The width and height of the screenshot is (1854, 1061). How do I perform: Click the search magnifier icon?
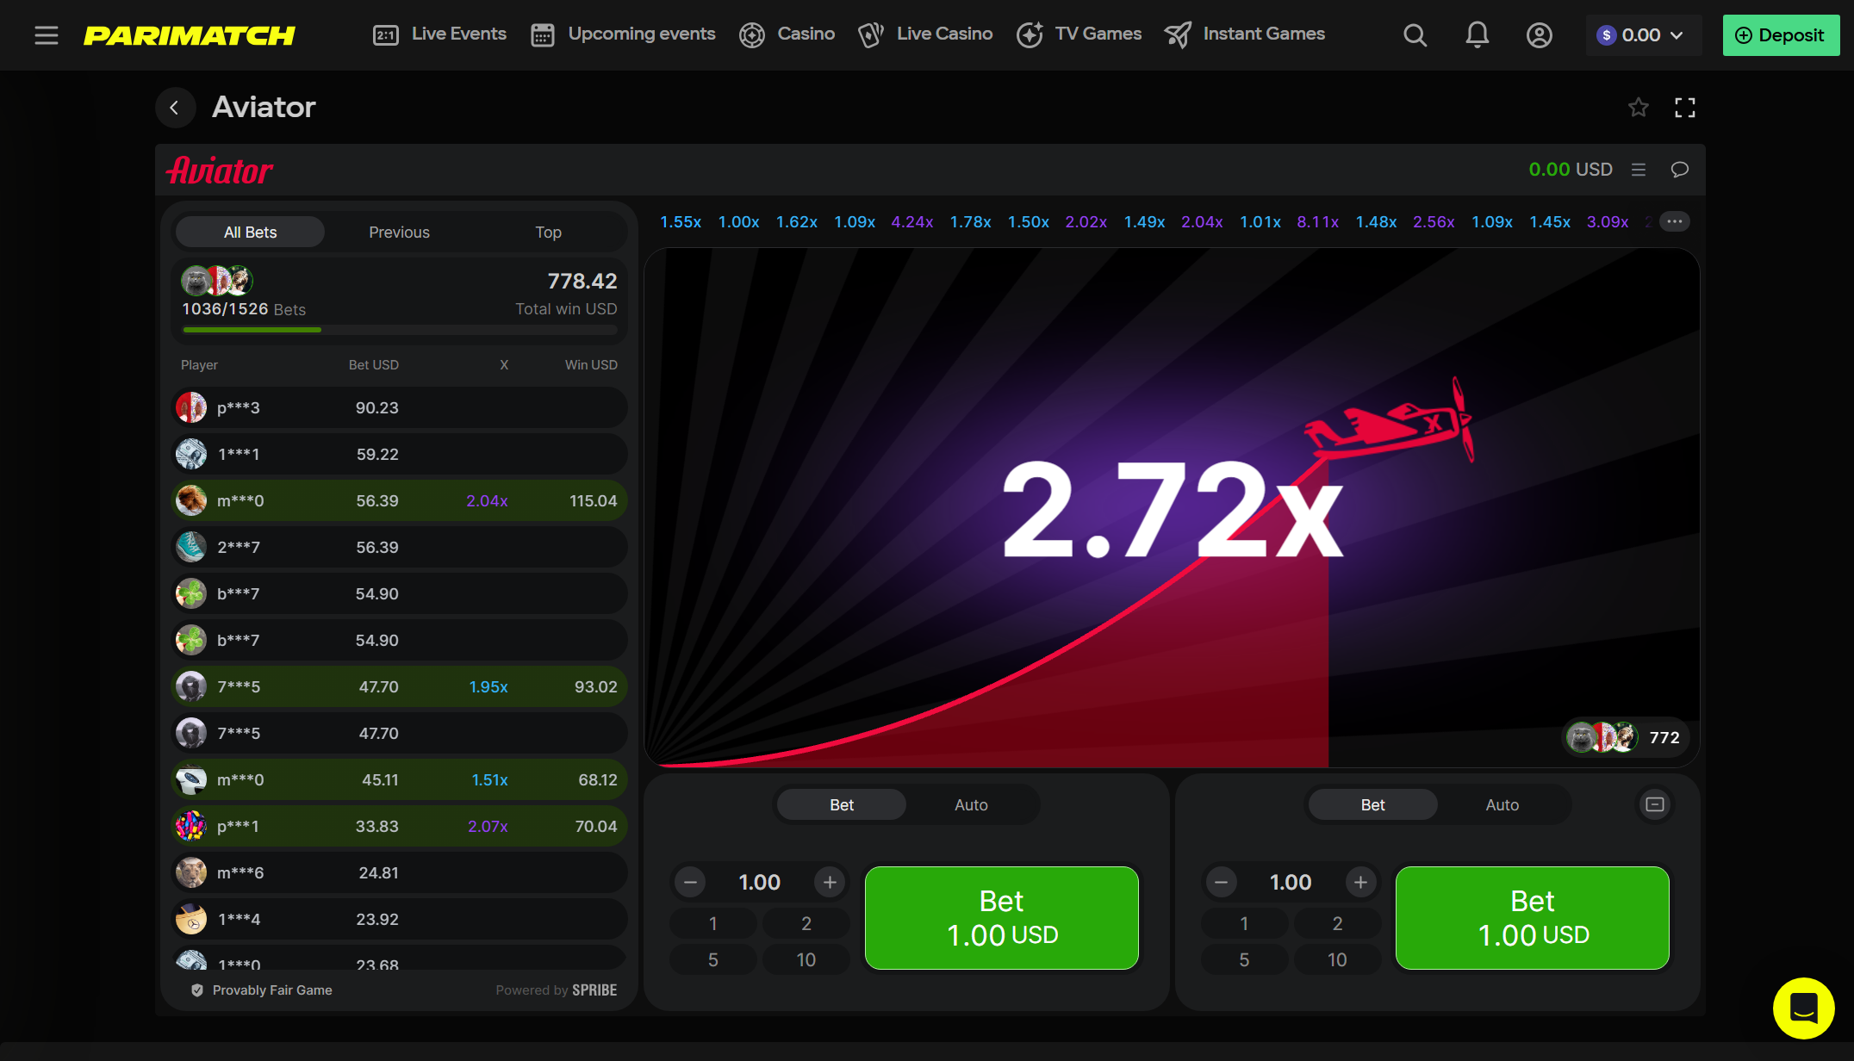tap(1415, 35)
